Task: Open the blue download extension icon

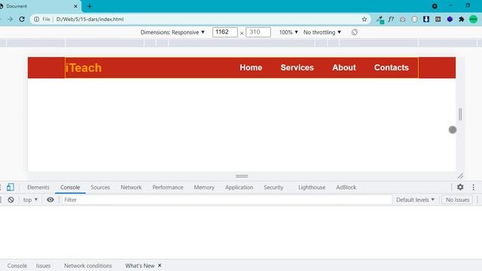Action: (x=426, y=19)
